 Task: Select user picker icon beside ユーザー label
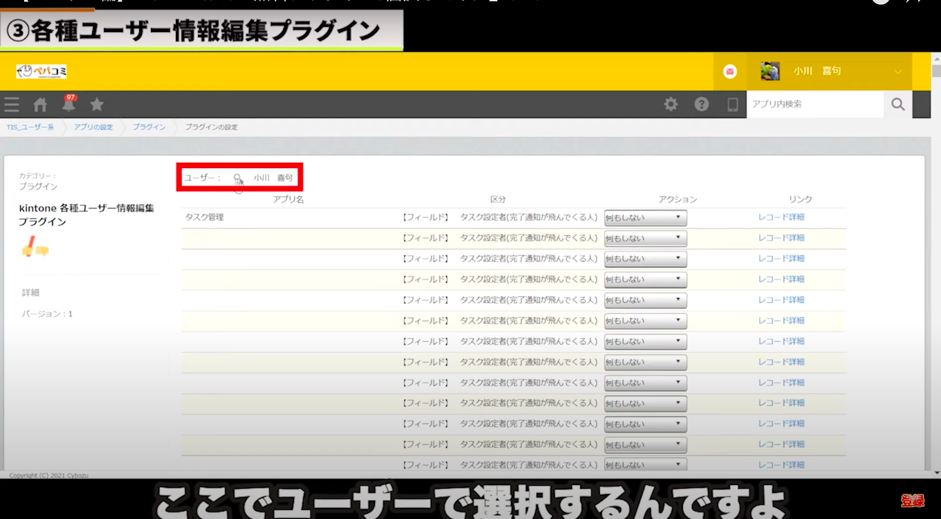238,178
